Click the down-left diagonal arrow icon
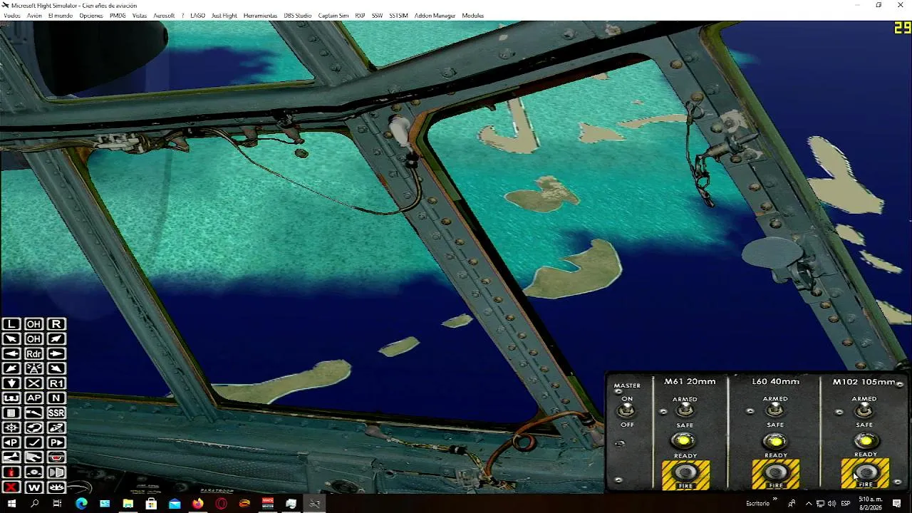The image size is (912, 513). click(11, 368)
